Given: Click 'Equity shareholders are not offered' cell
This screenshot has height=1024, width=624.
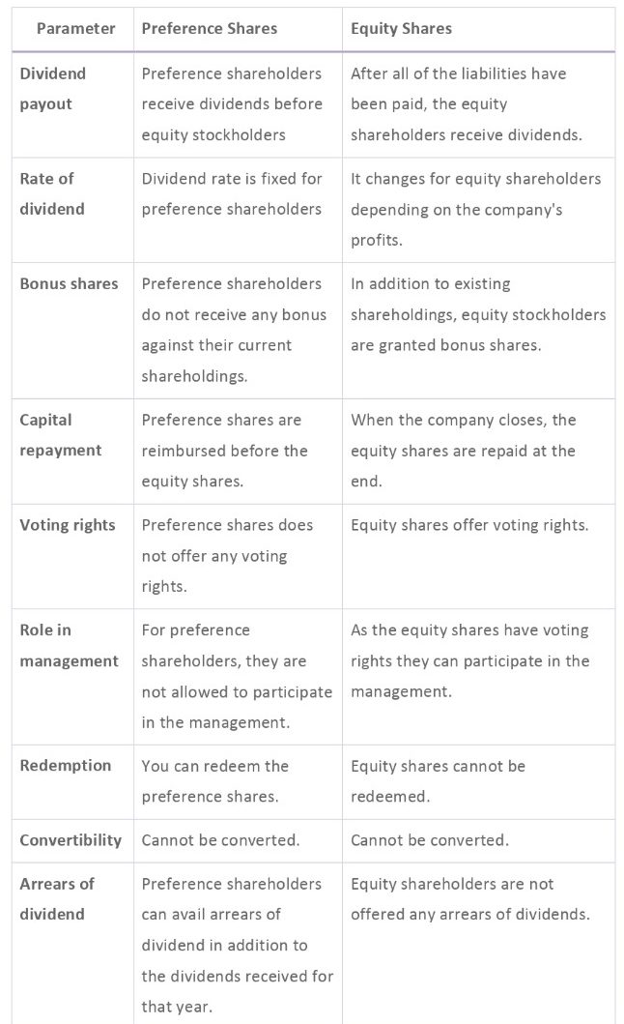Looking at the screenshot, I should pyautogui.click(x=469, y=898).
